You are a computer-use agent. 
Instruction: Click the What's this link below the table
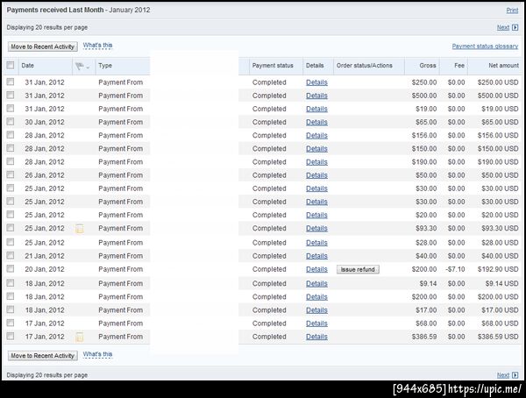pyautogui.click(x=97, y=354)
